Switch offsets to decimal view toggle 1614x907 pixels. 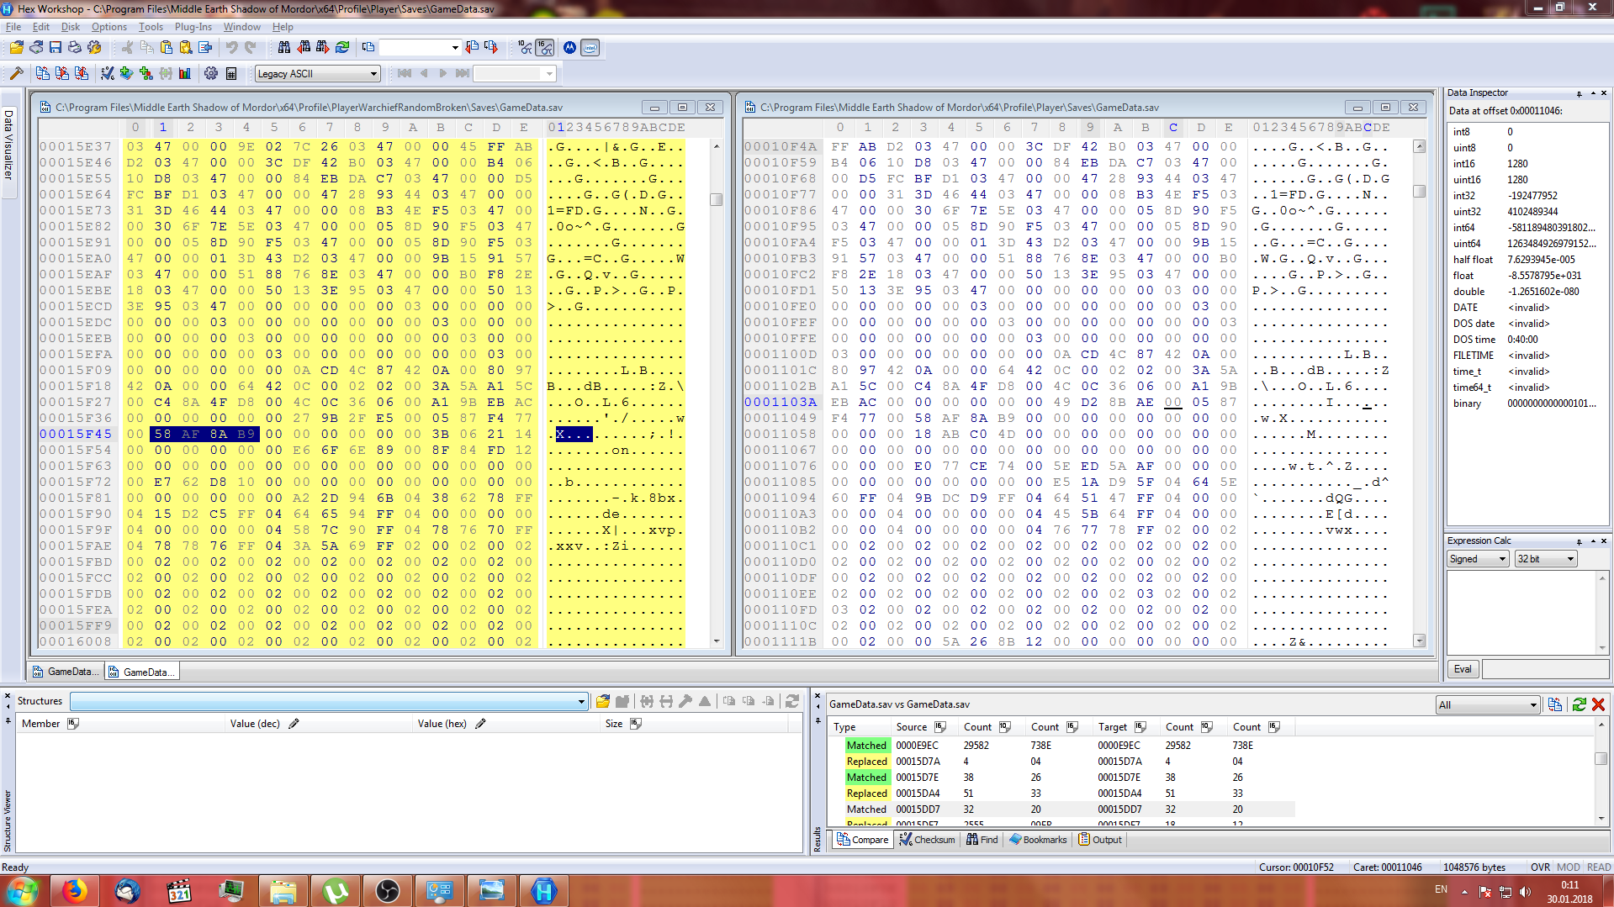[526, 47]
